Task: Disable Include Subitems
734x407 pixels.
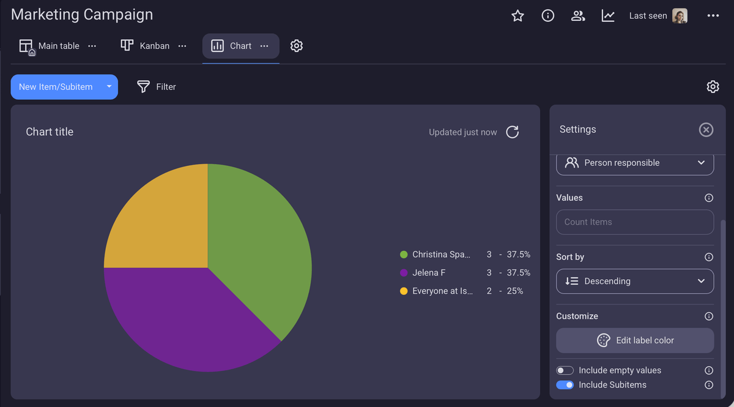Action: click(x=565, y=384)
